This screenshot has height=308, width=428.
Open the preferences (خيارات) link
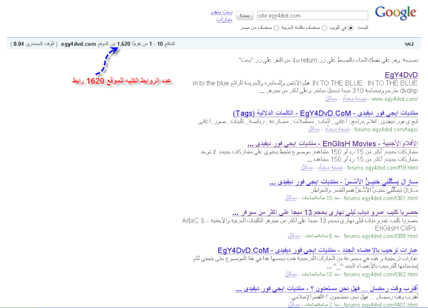click(x=224, y=19)
